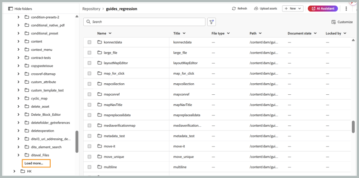Open the AI Assistant
The height and width of the screenshot is (178, 359).
[x=323, y=9]
